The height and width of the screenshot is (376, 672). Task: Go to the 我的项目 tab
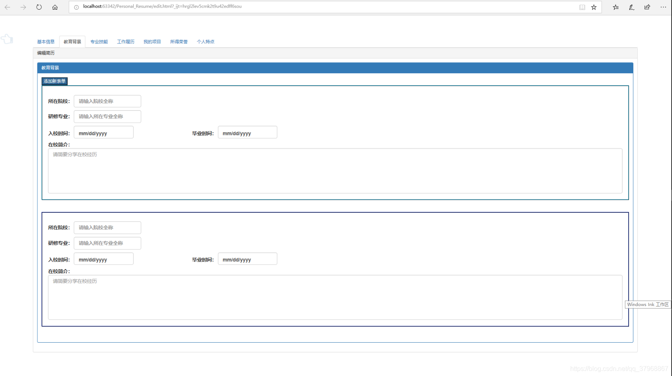tap(152, 42)
